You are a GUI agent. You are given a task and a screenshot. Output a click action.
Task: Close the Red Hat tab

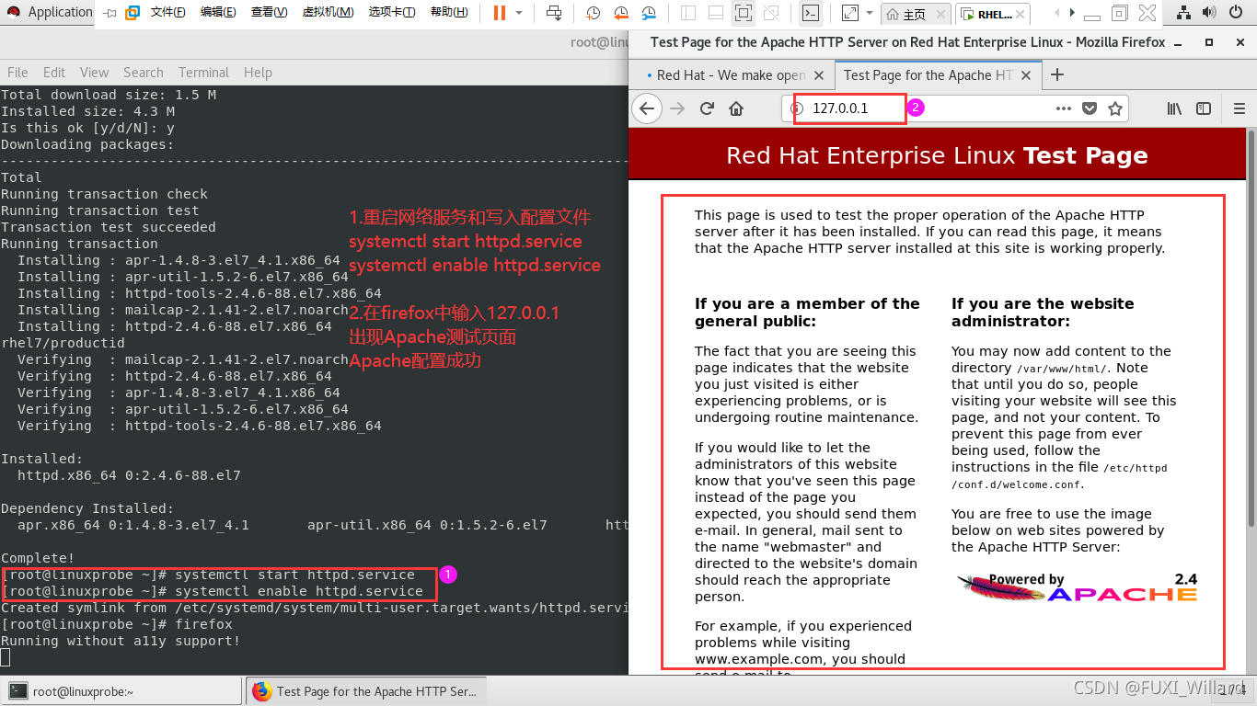point(820,75)
